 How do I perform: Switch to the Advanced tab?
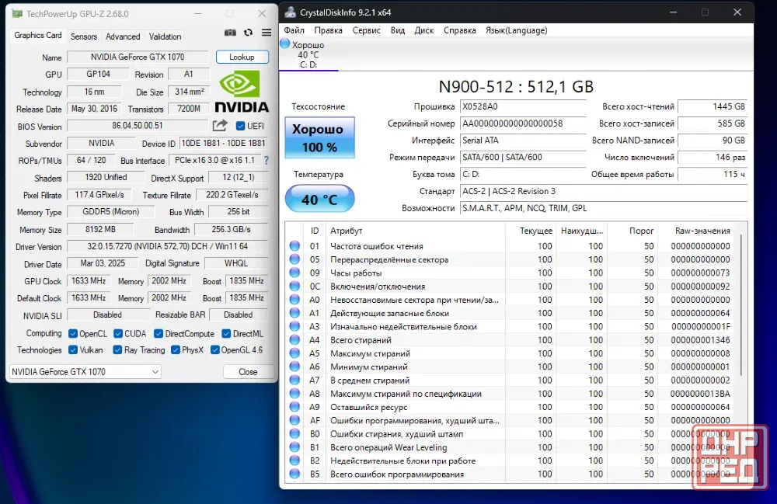pos(123,36)
